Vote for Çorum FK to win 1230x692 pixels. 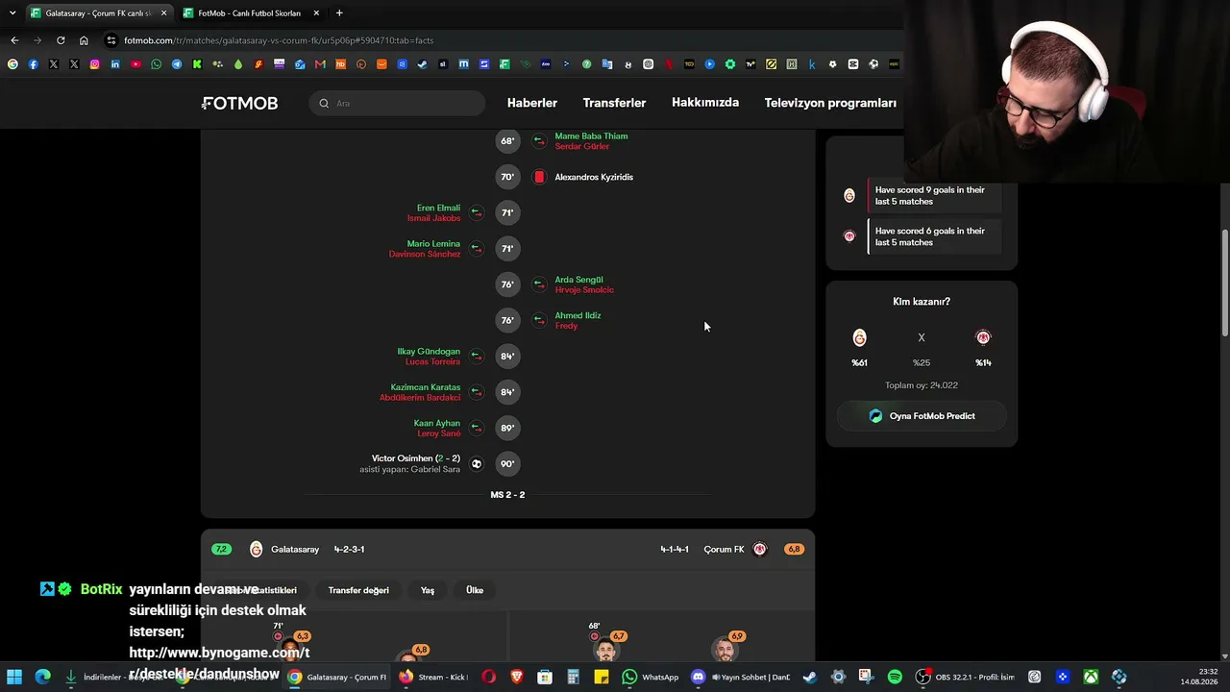(983, 337)
